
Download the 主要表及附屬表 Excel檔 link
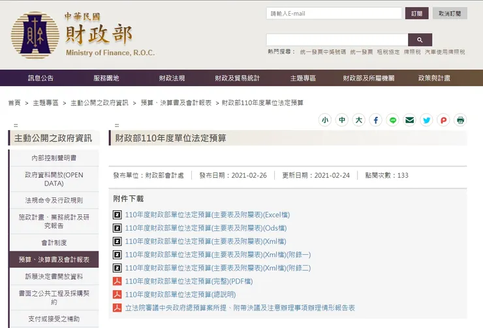tap(208, 215)
